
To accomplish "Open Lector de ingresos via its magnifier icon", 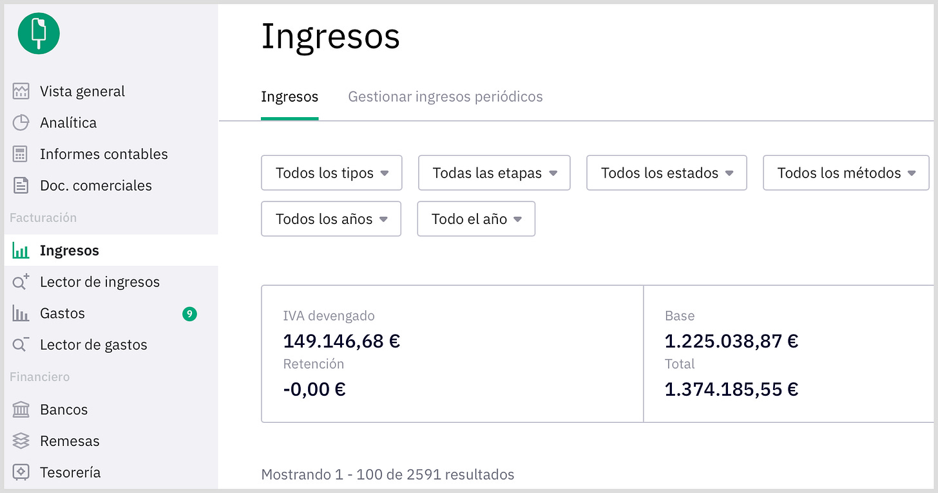I will 21,281.
